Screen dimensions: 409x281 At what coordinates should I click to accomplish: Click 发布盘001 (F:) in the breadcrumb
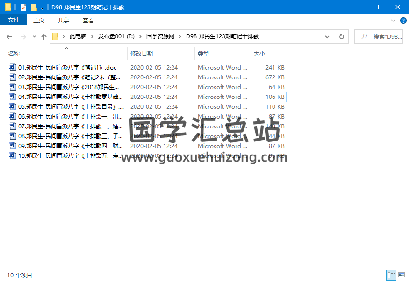(116, 36)
